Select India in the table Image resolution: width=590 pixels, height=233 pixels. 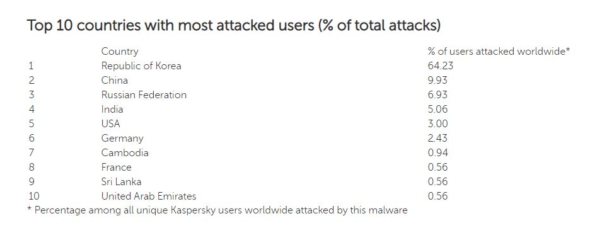[112, 110]
